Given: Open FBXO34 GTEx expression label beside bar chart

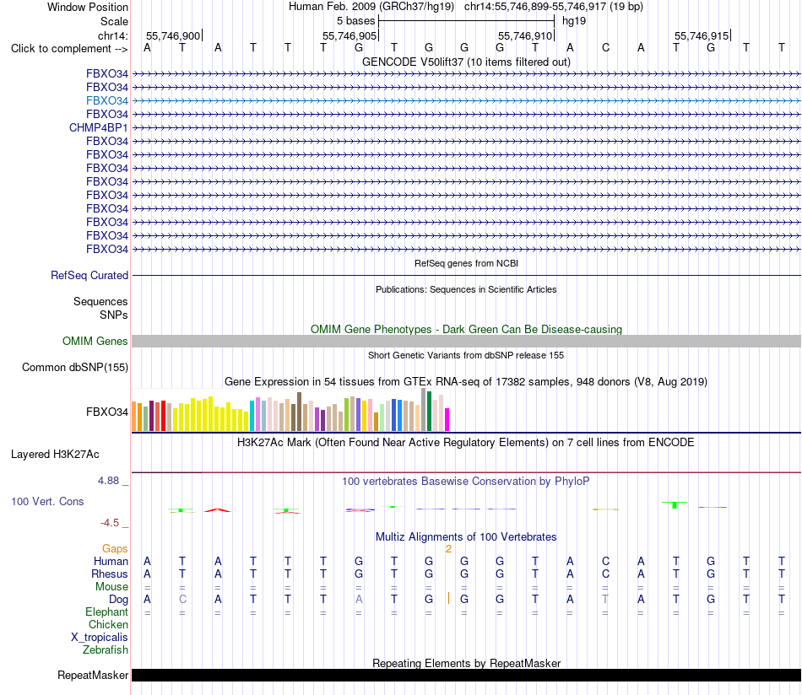Looking at the screenshot, I should [107, 412].
